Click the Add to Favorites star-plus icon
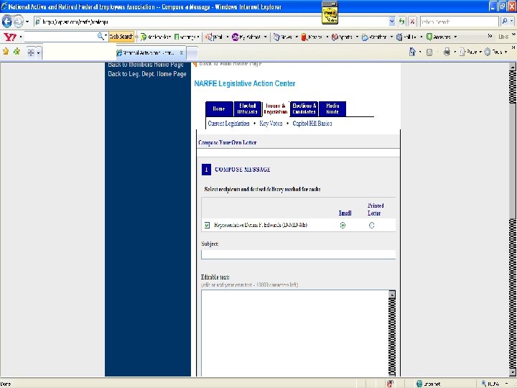This screenshot has width=517, height=388. point(17,52)
